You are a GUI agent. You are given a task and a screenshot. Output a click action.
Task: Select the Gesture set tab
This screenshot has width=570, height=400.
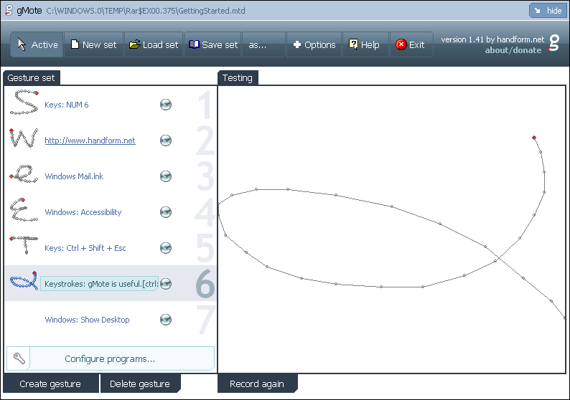(x=32, y=77)
